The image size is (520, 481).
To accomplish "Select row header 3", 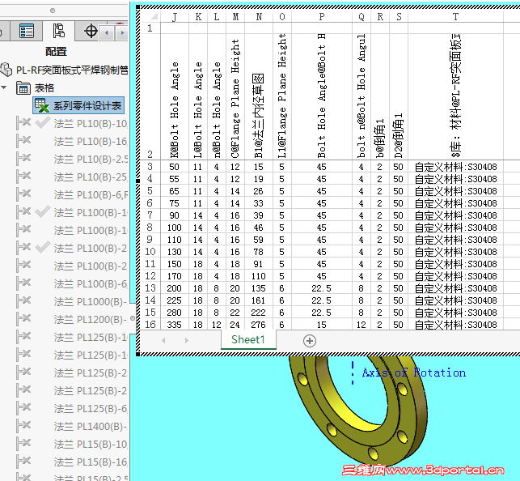I will coord(150,167).
